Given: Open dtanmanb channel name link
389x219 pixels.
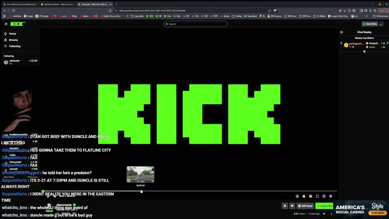Looking at the screenshot, I should point(64,205).
